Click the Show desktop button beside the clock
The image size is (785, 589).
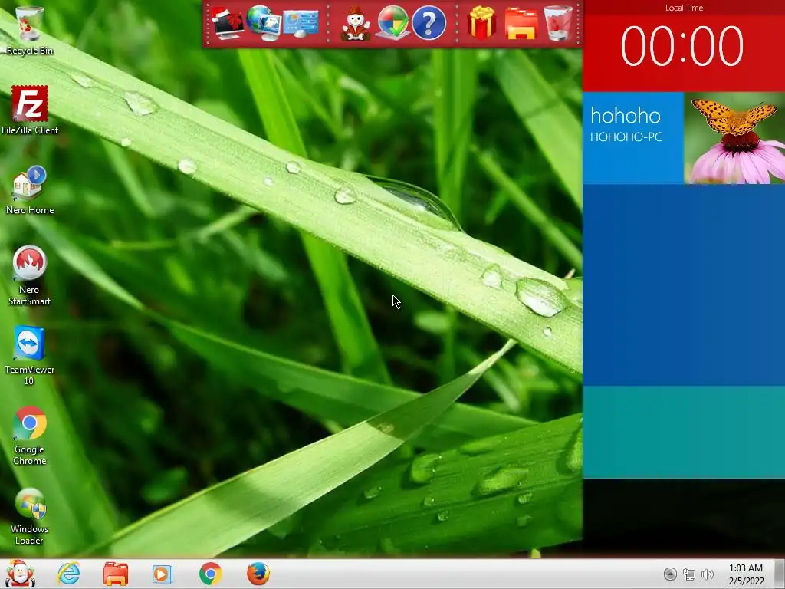[779, 574]
